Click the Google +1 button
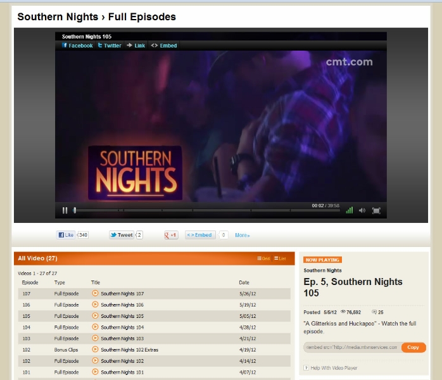 pyautogui.click(x=171, y=235)
